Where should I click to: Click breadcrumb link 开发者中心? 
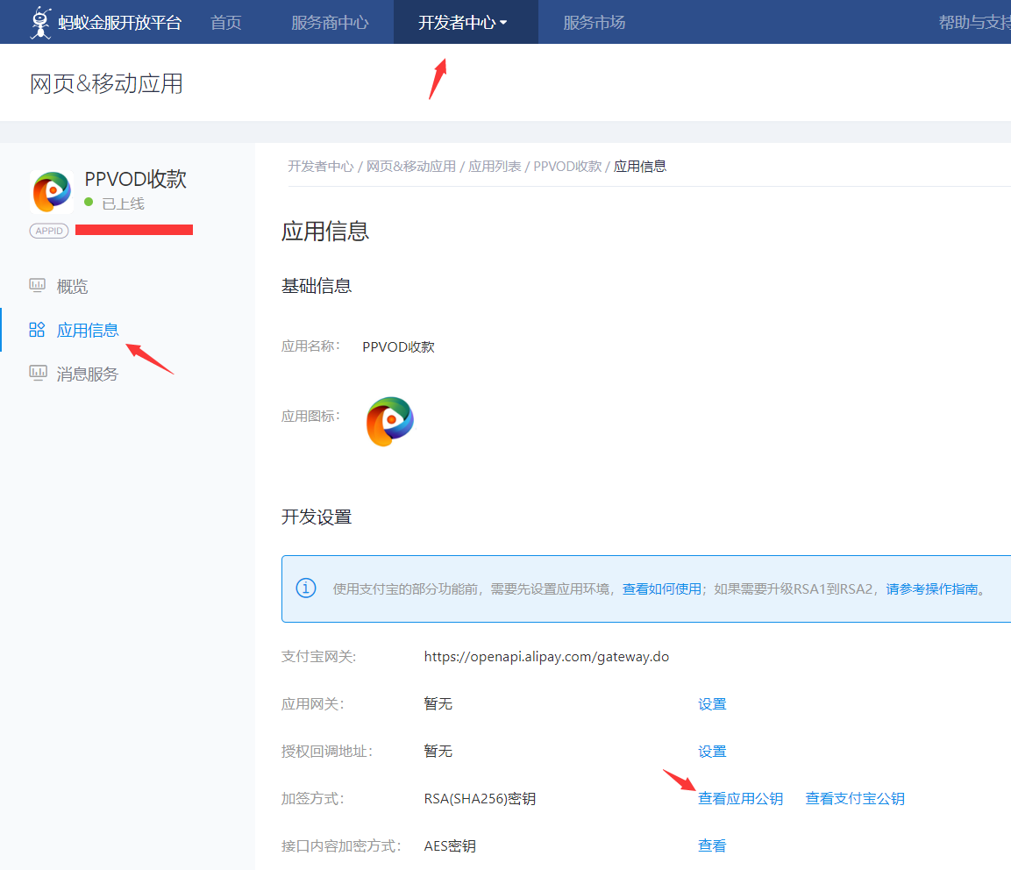point(320,167)
